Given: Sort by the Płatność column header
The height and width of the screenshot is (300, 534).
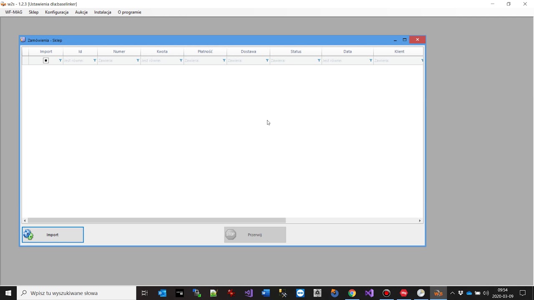Looking at the screenshot, I should click(x=205, y=51).
